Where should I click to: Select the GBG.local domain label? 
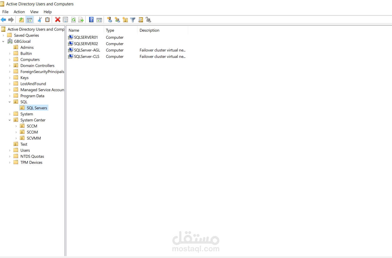[22, 41]
